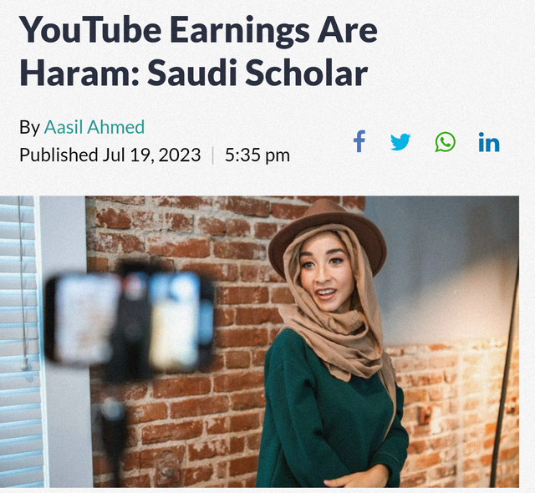Click the "Published Jul 19, 2023" date
Viewport: 535px width, 493px height.
110,155
